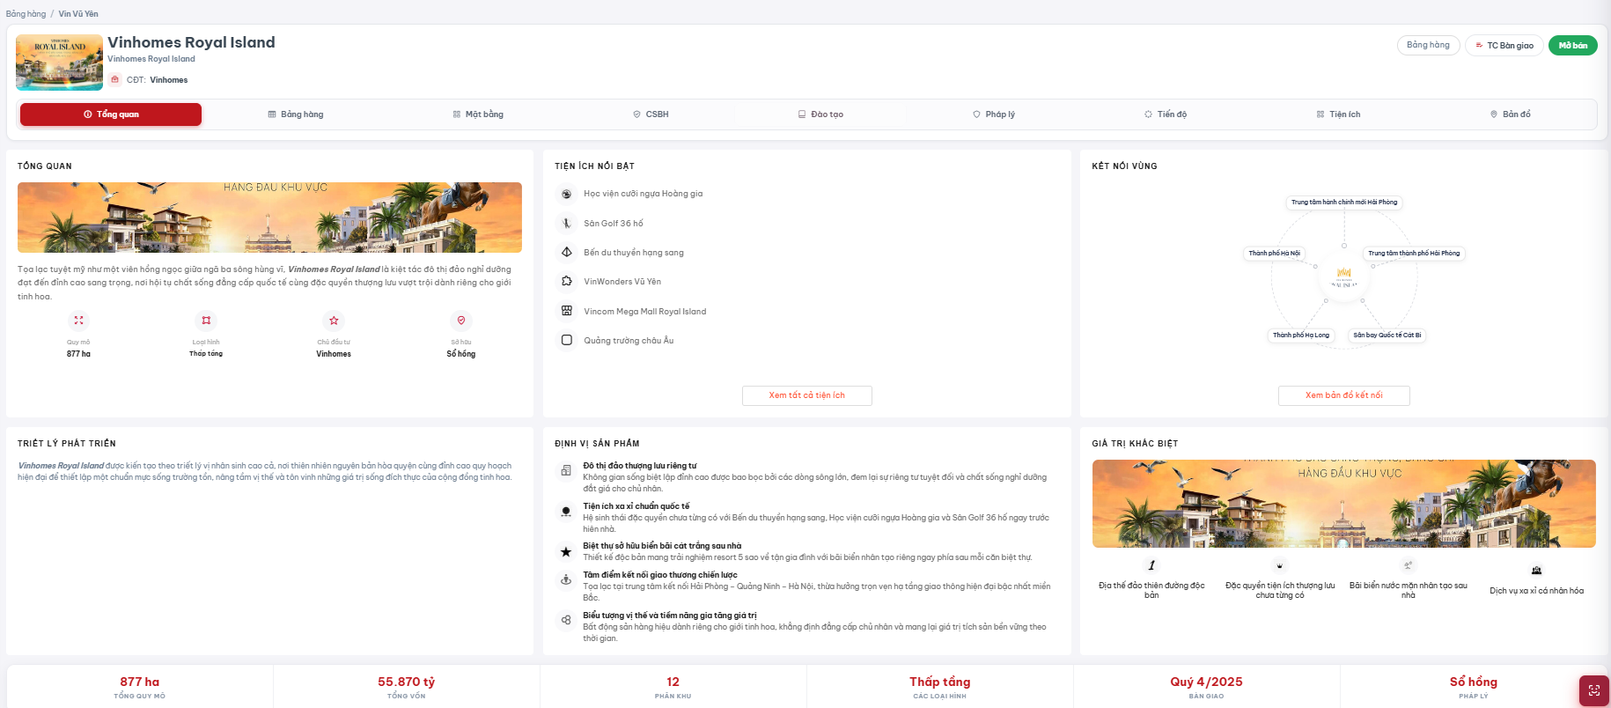Go to the CSBH tab
Image resolution: width=1611 pixels, height=708 pixels.
pyautogui.click(x=651, y=114)
